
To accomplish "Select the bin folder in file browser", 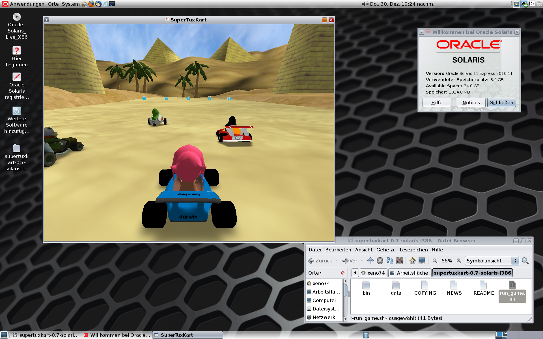I will [x=366, y=288].
